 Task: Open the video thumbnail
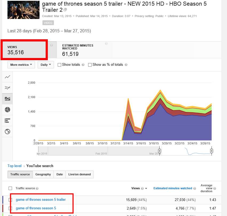point(24,10)
